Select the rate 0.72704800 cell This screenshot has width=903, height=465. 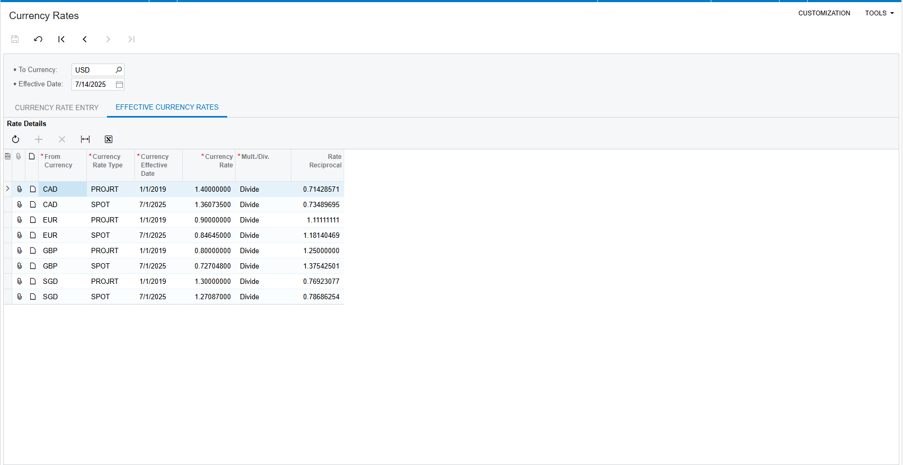click(x=209, y=266)
